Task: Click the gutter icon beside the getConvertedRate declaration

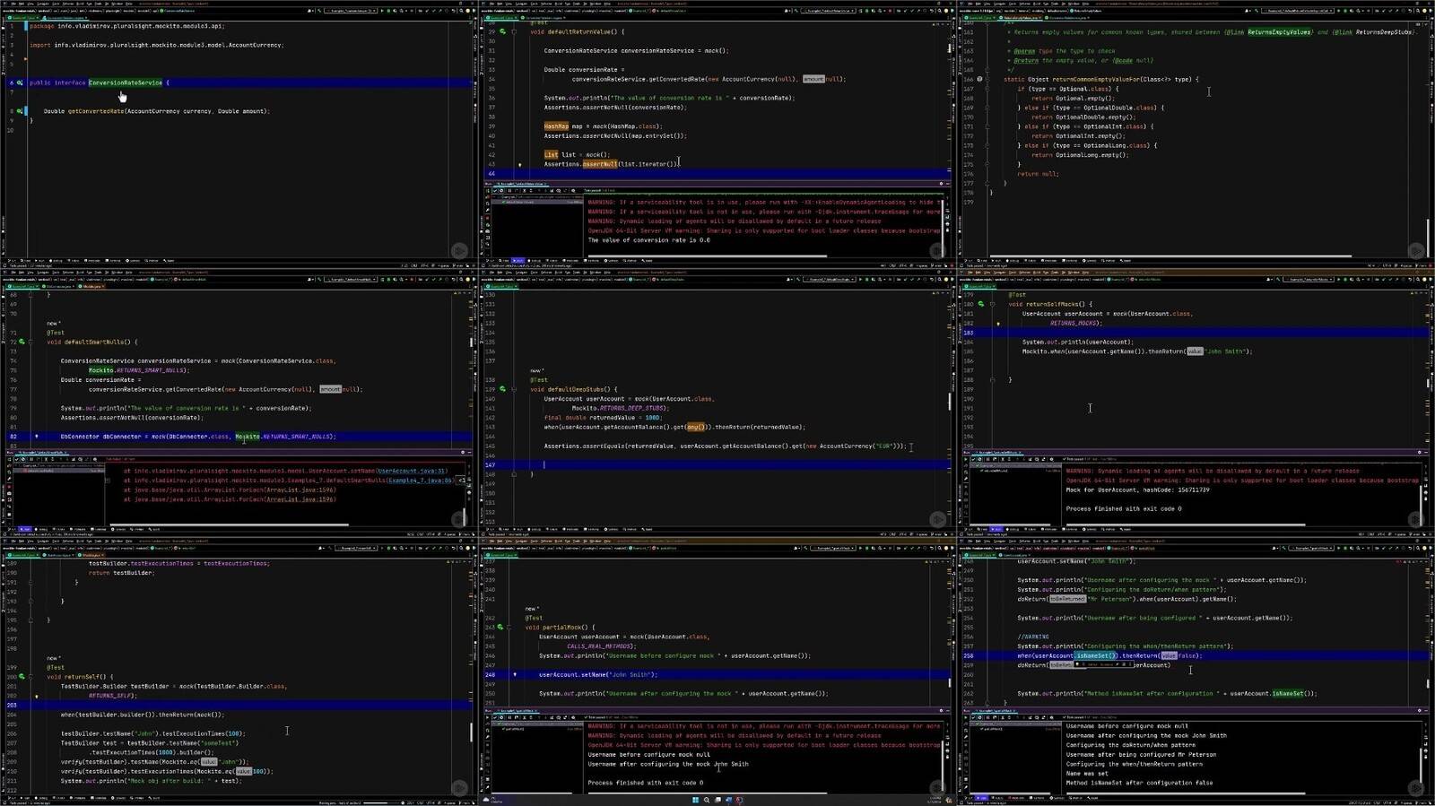Action: (20, 111)
